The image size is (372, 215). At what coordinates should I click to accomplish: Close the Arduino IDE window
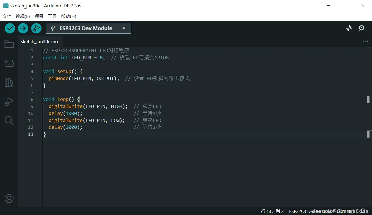tap(363, 6)
